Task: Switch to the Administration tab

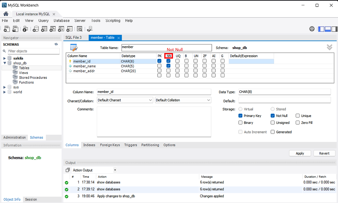Action: click(x=15, y=137)
